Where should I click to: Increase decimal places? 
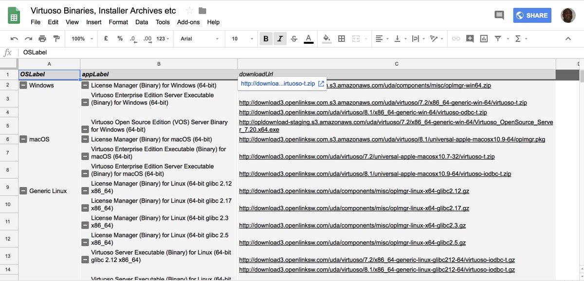pos(147,38)
